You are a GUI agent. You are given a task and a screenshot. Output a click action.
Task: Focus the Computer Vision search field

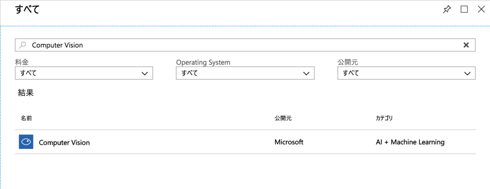click(245, 45)
